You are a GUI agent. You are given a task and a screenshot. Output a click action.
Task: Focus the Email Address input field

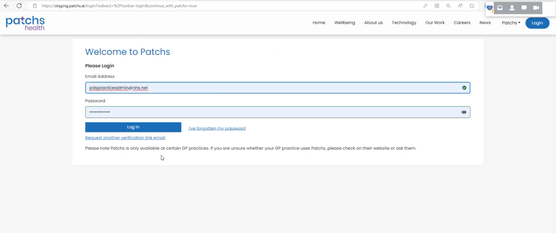[277, 88]
